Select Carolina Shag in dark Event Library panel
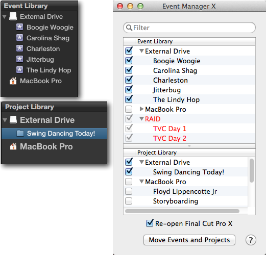The image size is (266, 255). tap(48, 38)
